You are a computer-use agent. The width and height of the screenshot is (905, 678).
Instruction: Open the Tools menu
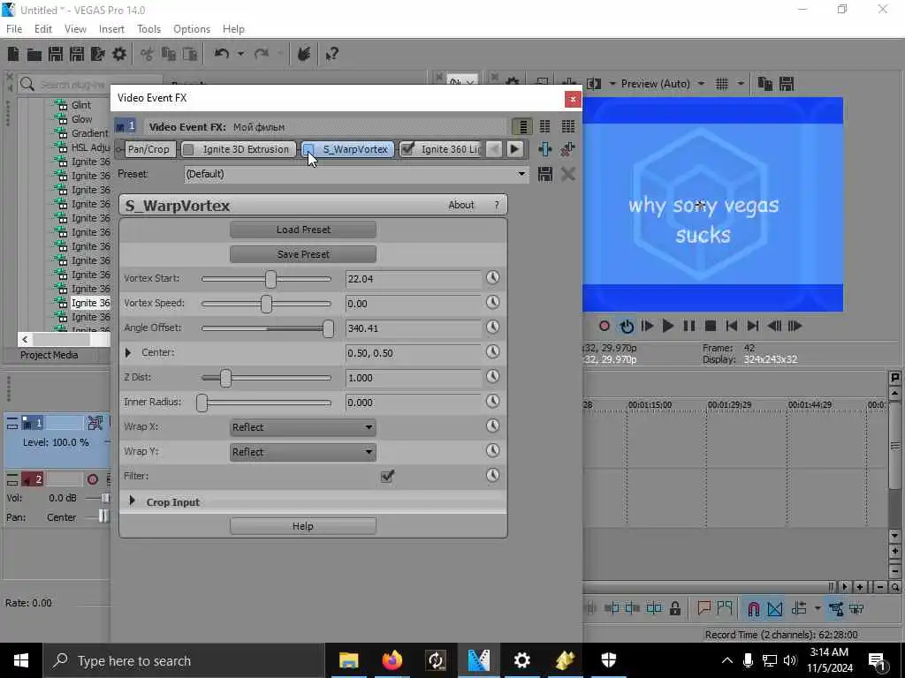[x=148, y=29]
